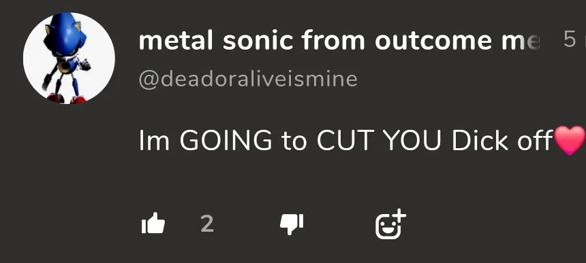
Task: Dislike the comment using the thumbs-down icon
Action: 292,225
